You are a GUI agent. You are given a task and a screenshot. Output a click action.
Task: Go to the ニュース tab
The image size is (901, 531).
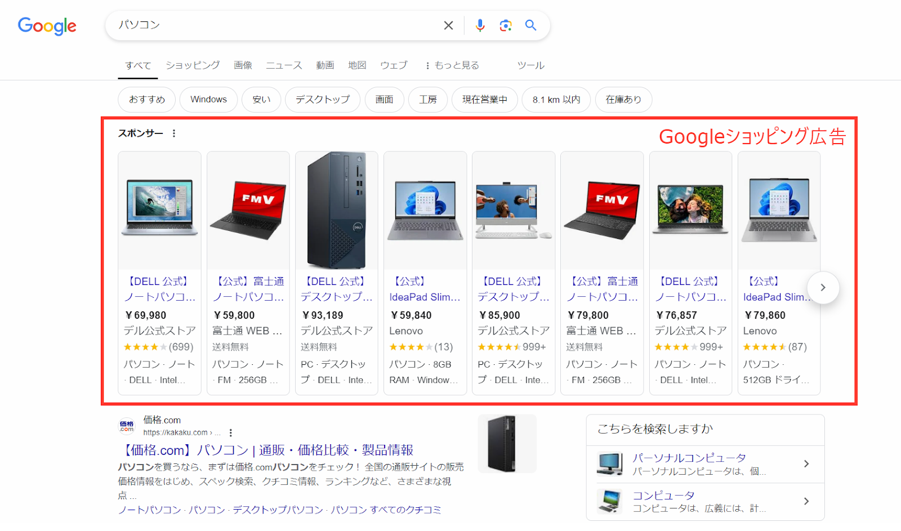coord(284,65)
